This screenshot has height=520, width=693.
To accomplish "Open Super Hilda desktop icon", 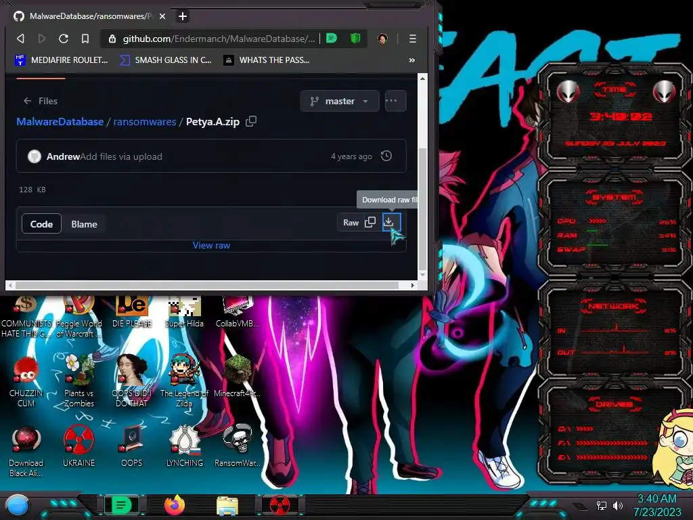I will click(x=184, y=311).
